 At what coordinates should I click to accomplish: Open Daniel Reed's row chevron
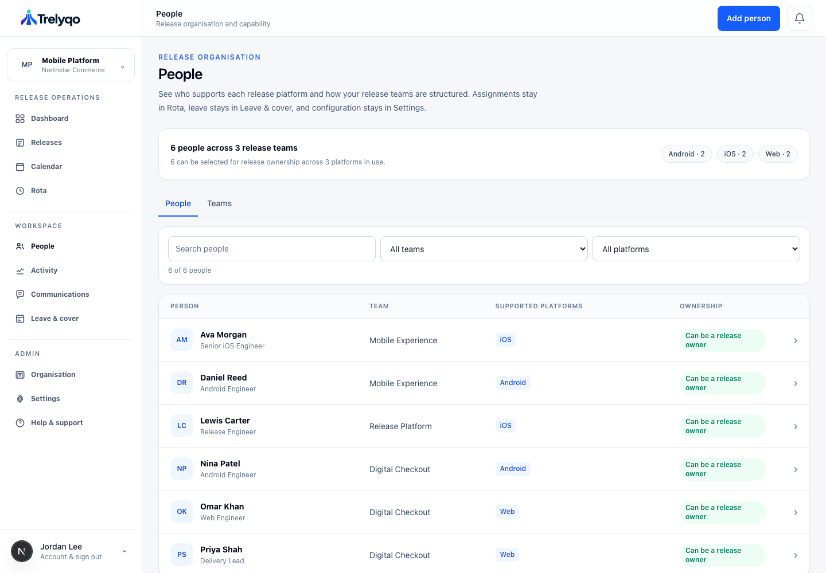[x=796, y=383]
